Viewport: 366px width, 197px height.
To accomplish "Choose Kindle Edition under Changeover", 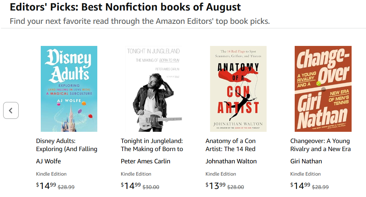I will (x=306, y=174).
